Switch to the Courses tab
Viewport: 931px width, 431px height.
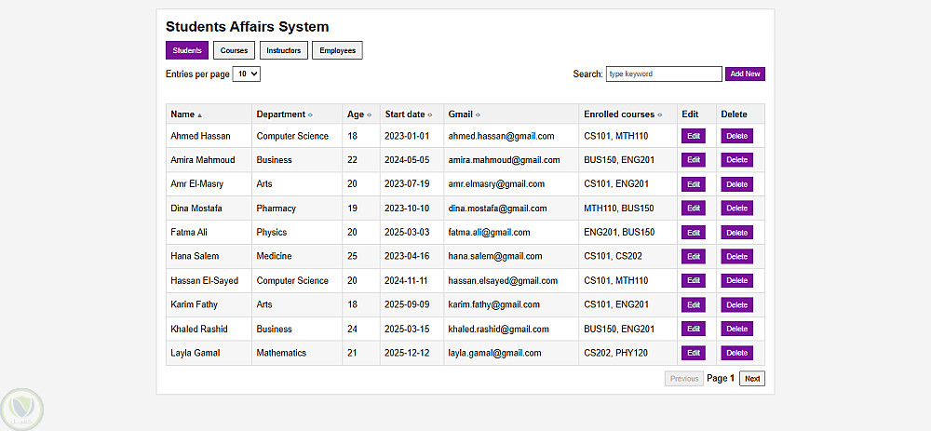[x=234, y=50]
